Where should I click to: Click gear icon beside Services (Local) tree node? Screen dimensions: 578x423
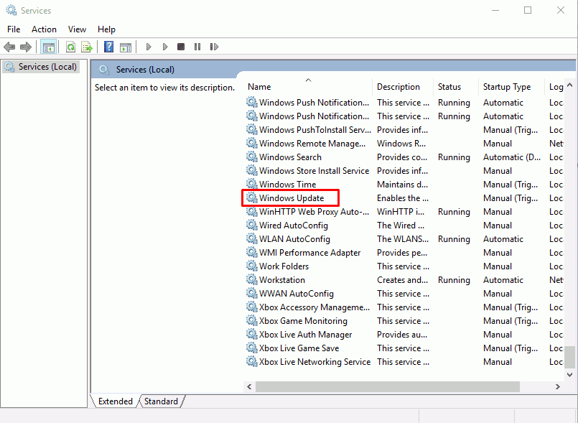9,67
